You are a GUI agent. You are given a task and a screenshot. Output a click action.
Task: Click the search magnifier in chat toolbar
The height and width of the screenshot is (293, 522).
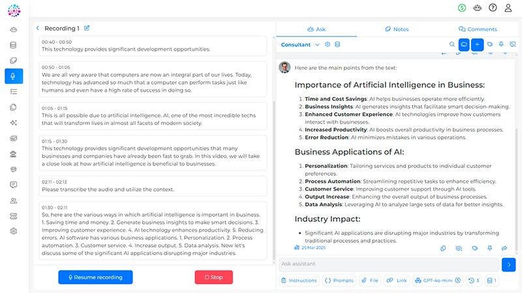(452, 44)
